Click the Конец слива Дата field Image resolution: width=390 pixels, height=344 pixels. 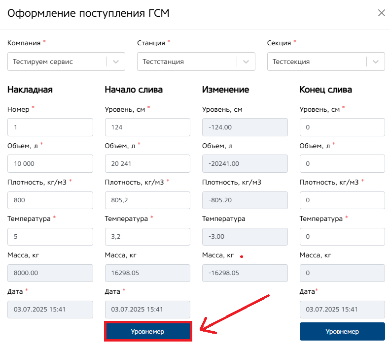pyautogui.click(x=342, y=310)
